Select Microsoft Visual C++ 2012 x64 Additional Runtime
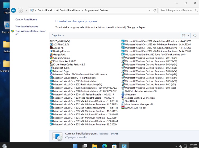Image resolution: width=199 pixels, height=148 pixels. 84,101
